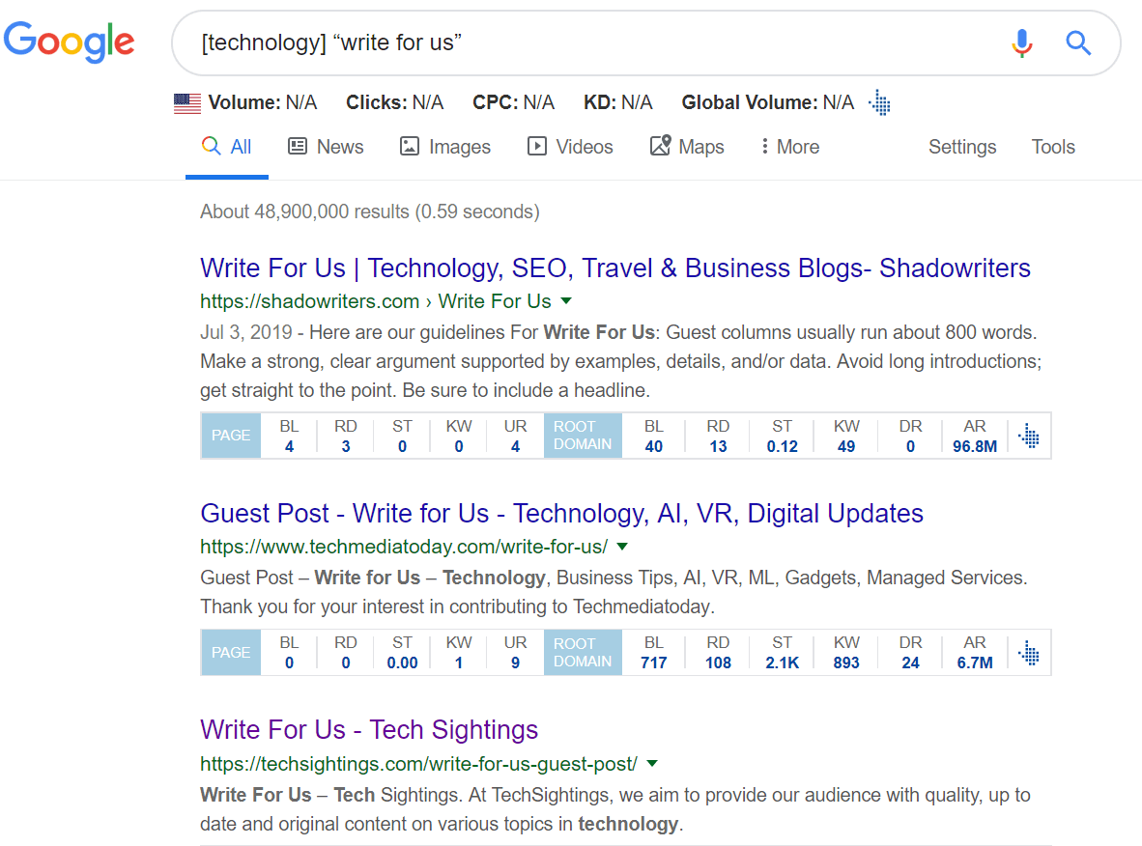The width and height of the screenshot is (1142, 846).
Task: Click the Clicks: N/A metric
Action: pyautogui.click(x=395, y=102)
